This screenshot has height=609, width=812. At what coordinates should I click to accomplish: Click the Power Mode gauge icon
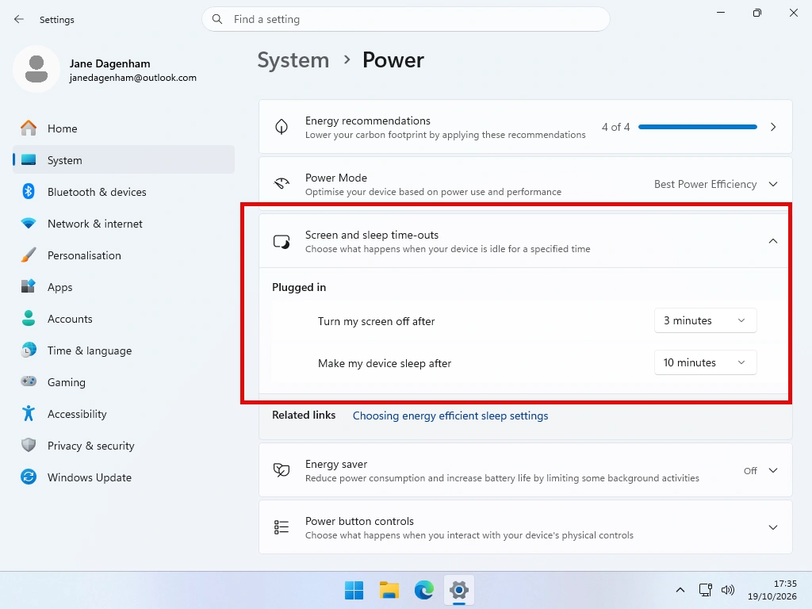point(282,184)
